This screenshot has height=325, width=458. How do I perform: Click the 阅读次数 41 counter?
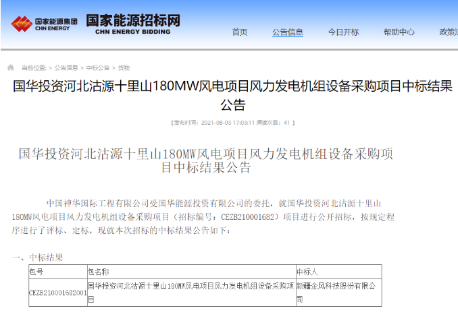pos(273,123)
